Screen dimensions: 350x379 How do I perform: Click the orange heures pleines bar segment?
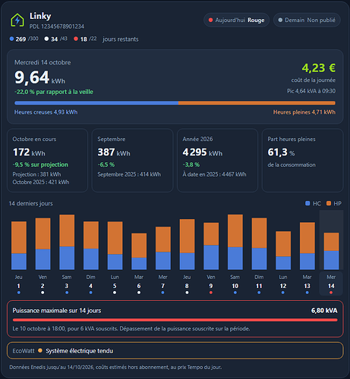[x=257, y=103]
